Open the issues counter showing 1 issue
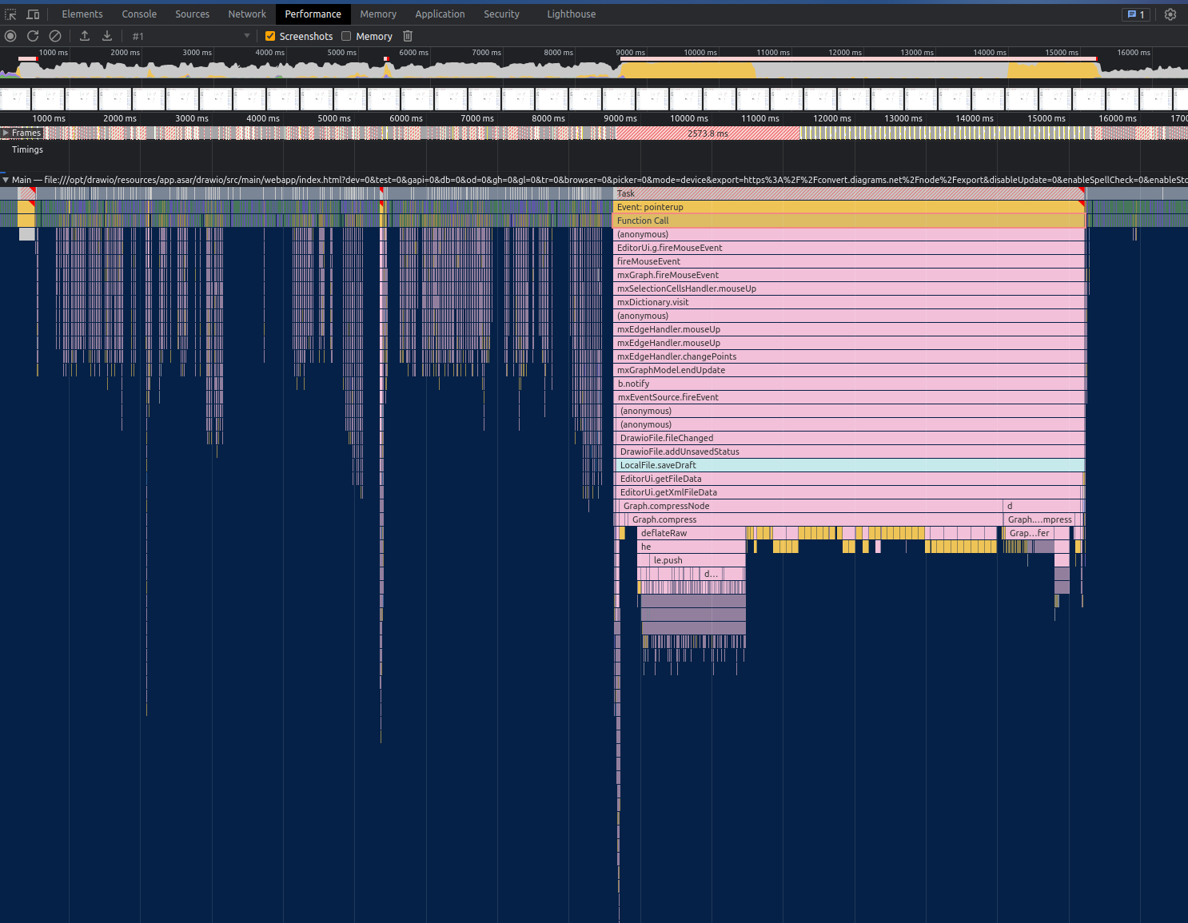This screenshot has height=923, width=1188. point(1136,14)
